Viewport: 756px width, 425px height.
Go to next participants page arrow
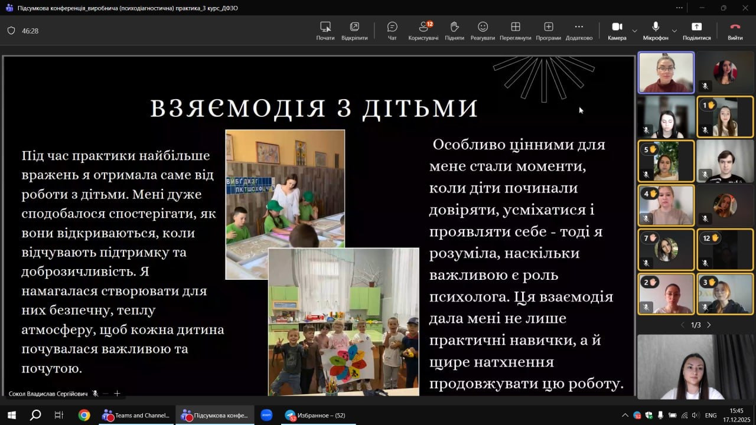click(709, 325)
